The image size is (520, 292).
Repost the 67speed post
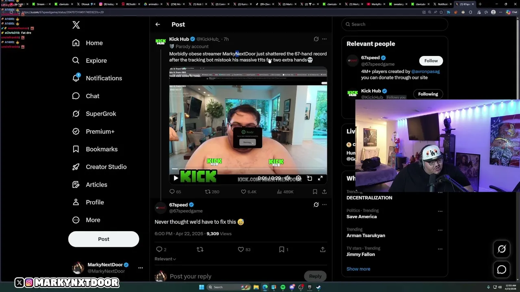pos(200,249)
